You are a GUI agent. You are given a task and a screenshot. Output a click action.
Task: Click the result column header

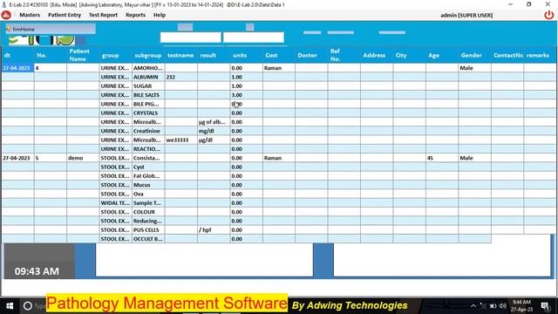214,55
